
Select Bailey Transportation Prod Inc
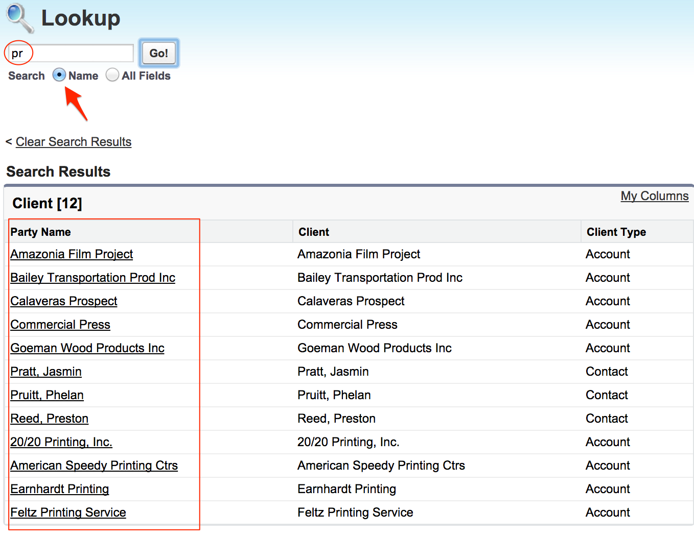(92, 278)
